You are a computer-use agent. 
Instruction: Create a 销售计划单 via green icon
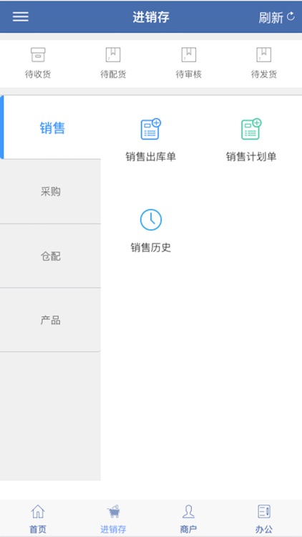251,129
